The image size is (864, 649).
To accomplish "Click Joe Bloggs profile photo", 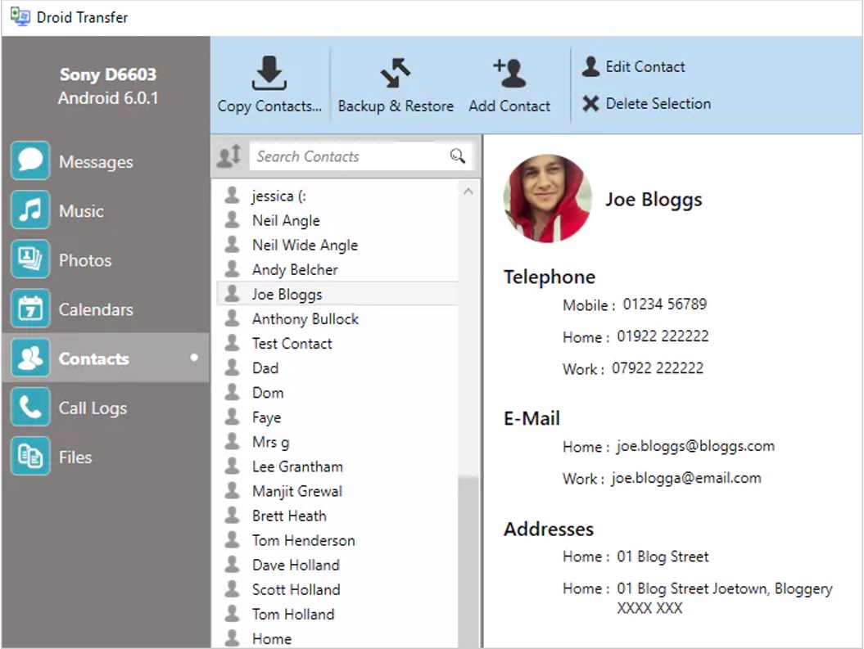I will tap(548, 199).
